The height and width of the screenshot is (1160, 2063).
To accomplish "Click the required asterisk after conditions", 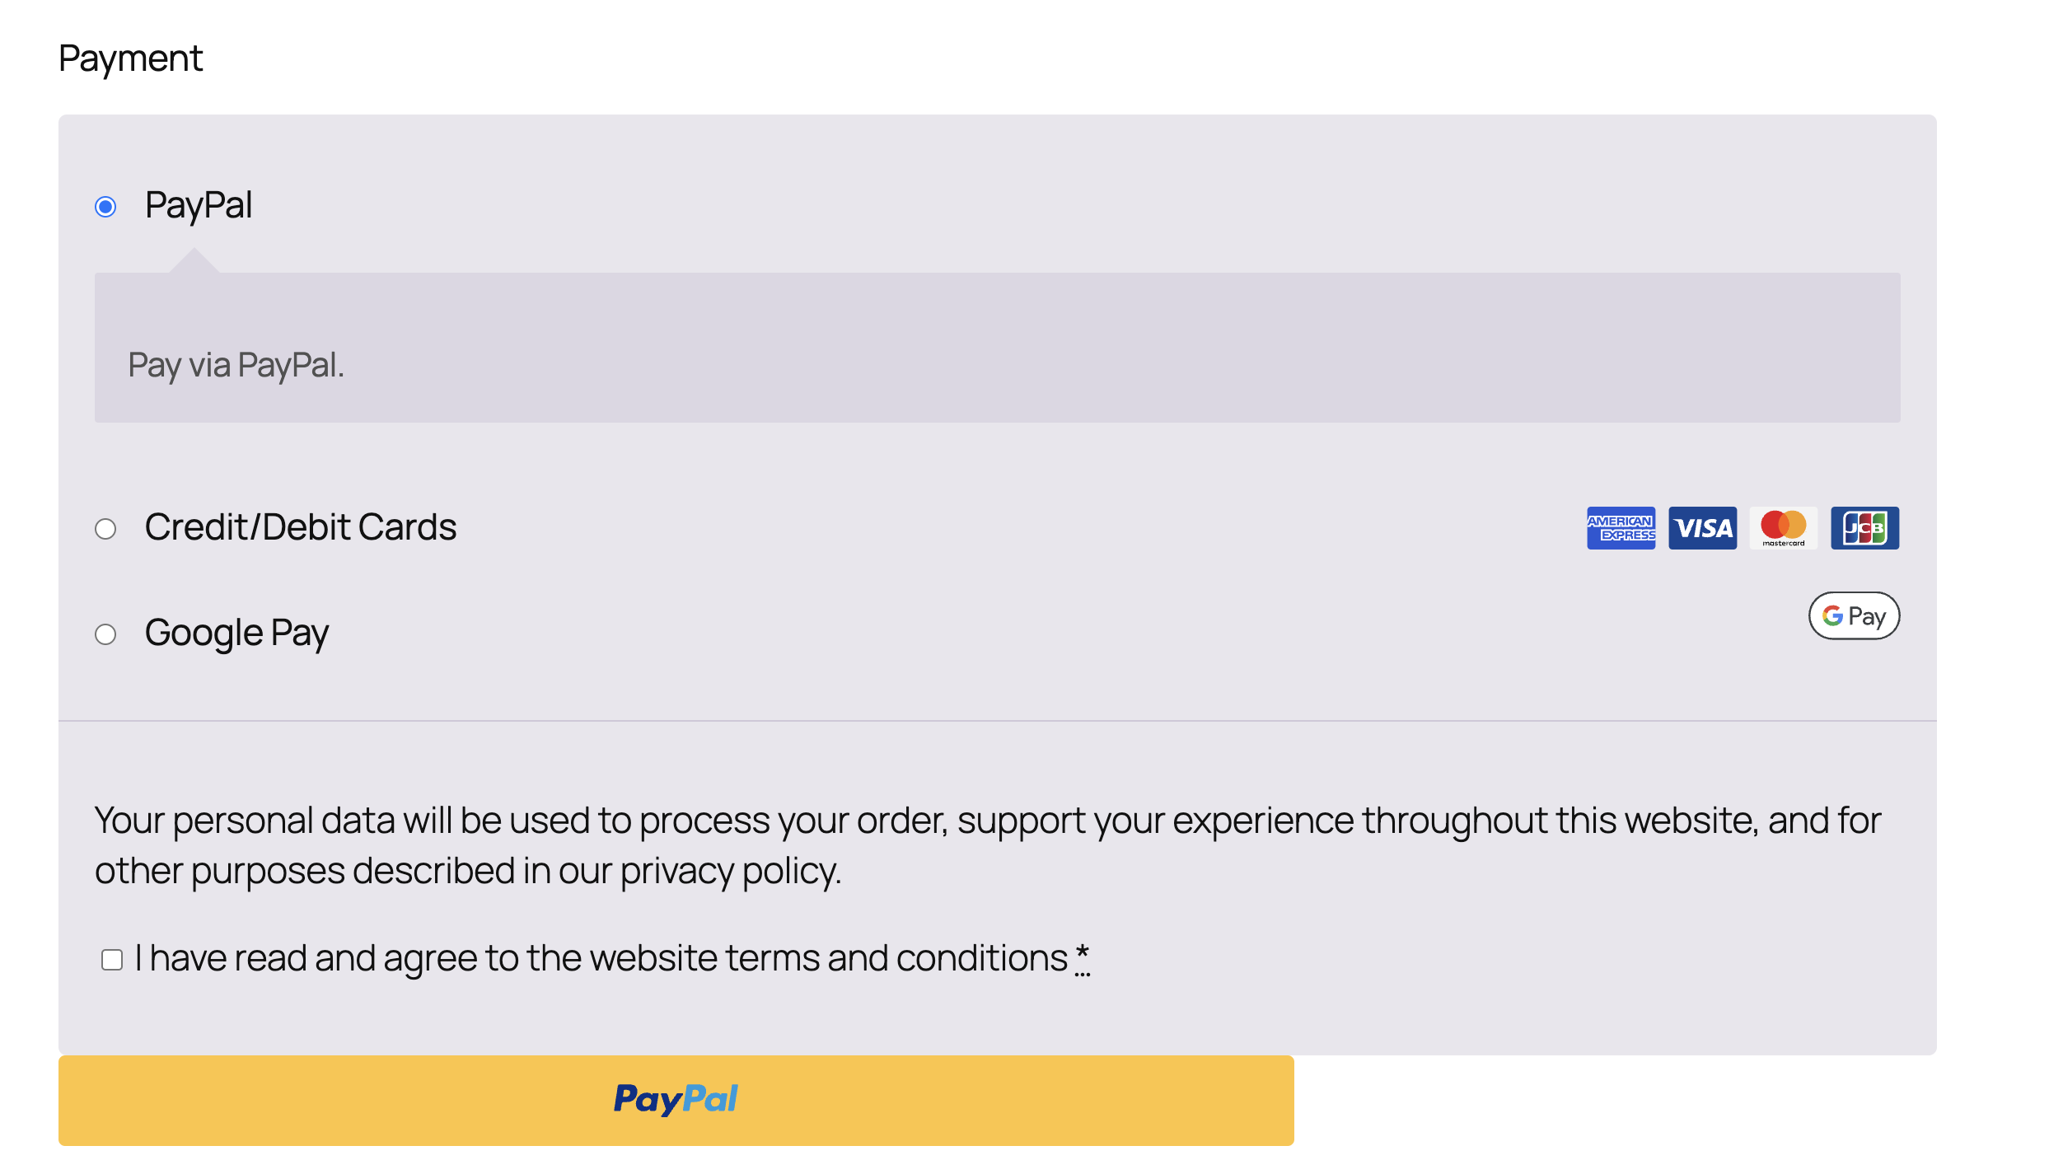I will tap(1083, 958).
